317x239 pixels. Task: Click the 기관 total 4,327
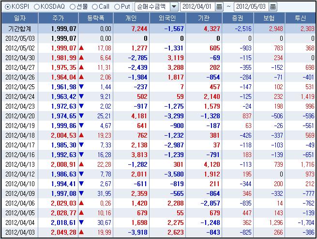(212, 29)
